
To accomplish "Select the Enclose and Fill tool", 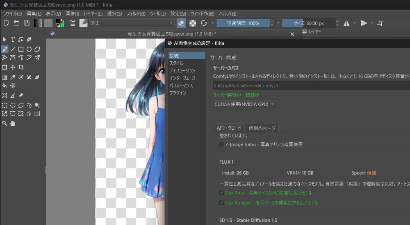I will point(13,85).
